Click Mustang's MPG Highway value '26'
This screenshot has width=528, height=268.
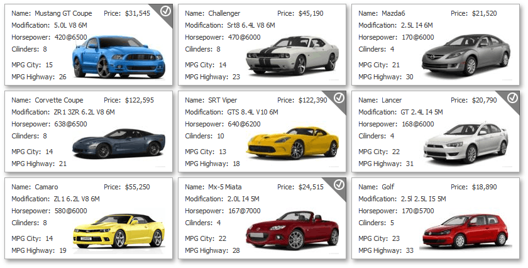pyautogui.click(x=63, y=77)
